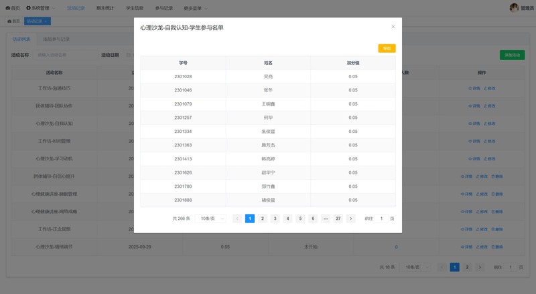The height and width of the screenshot is (294, 536).
Task: Open the 期末统计 menu item
Action: (x=106, y=8)
